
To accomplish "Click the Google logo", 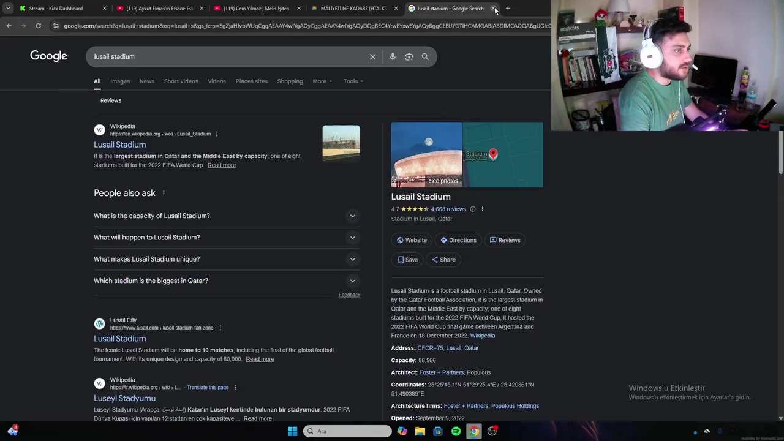I will pyautogui.click(x=48, y=56).
